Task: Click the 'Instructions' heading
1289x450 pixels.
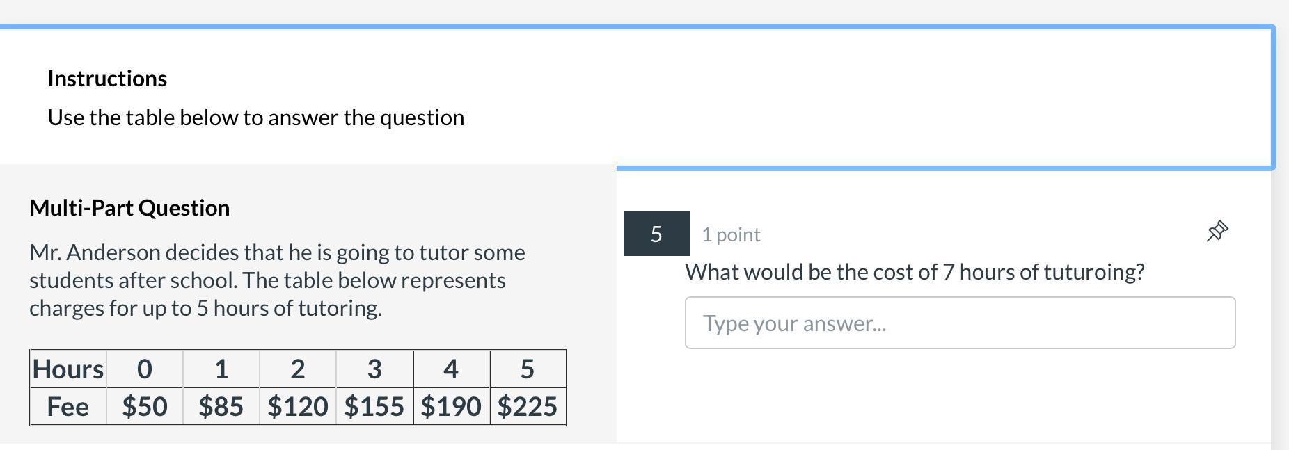Action: (x=107, y=79)
